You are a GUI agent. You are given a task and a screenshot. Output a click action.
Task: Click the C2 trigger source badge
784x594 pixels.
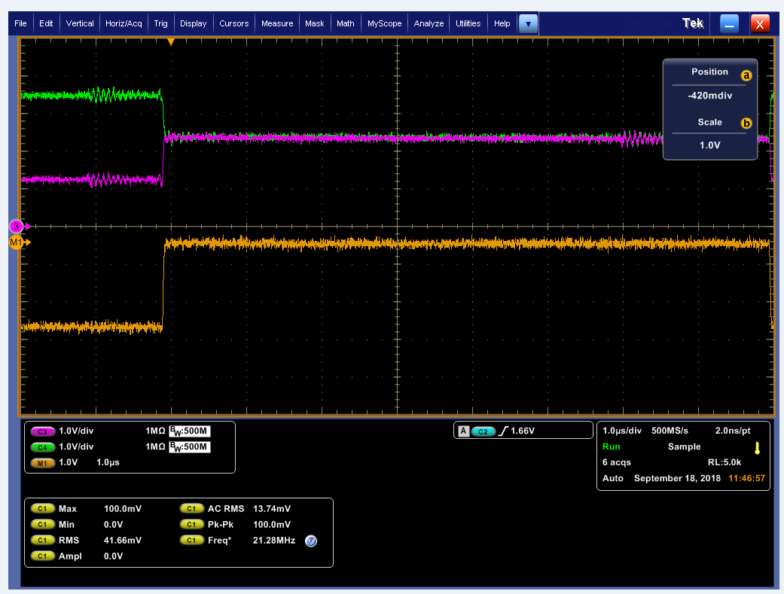[483, 431]
